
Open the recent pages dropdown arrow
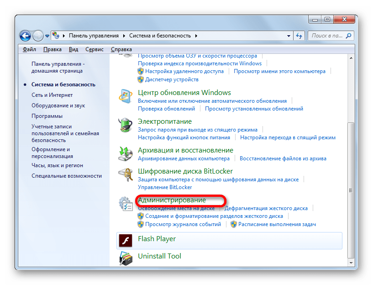pos(47,36)
